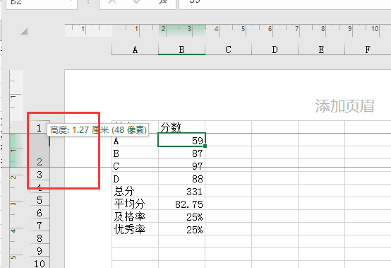Select the cell containing name C in row 4
391x268 pixels.
coord(135,165)
